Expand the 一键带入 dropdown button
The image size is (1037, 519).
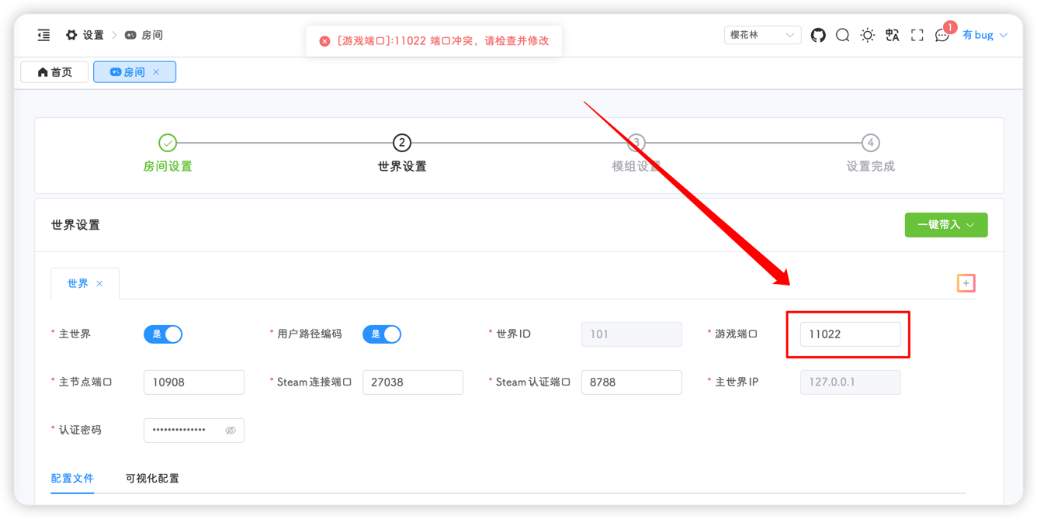tap(945, 225)
